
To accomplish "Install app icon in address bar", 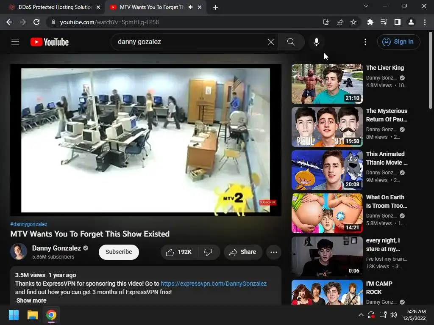I will click(x=326, y=22).
